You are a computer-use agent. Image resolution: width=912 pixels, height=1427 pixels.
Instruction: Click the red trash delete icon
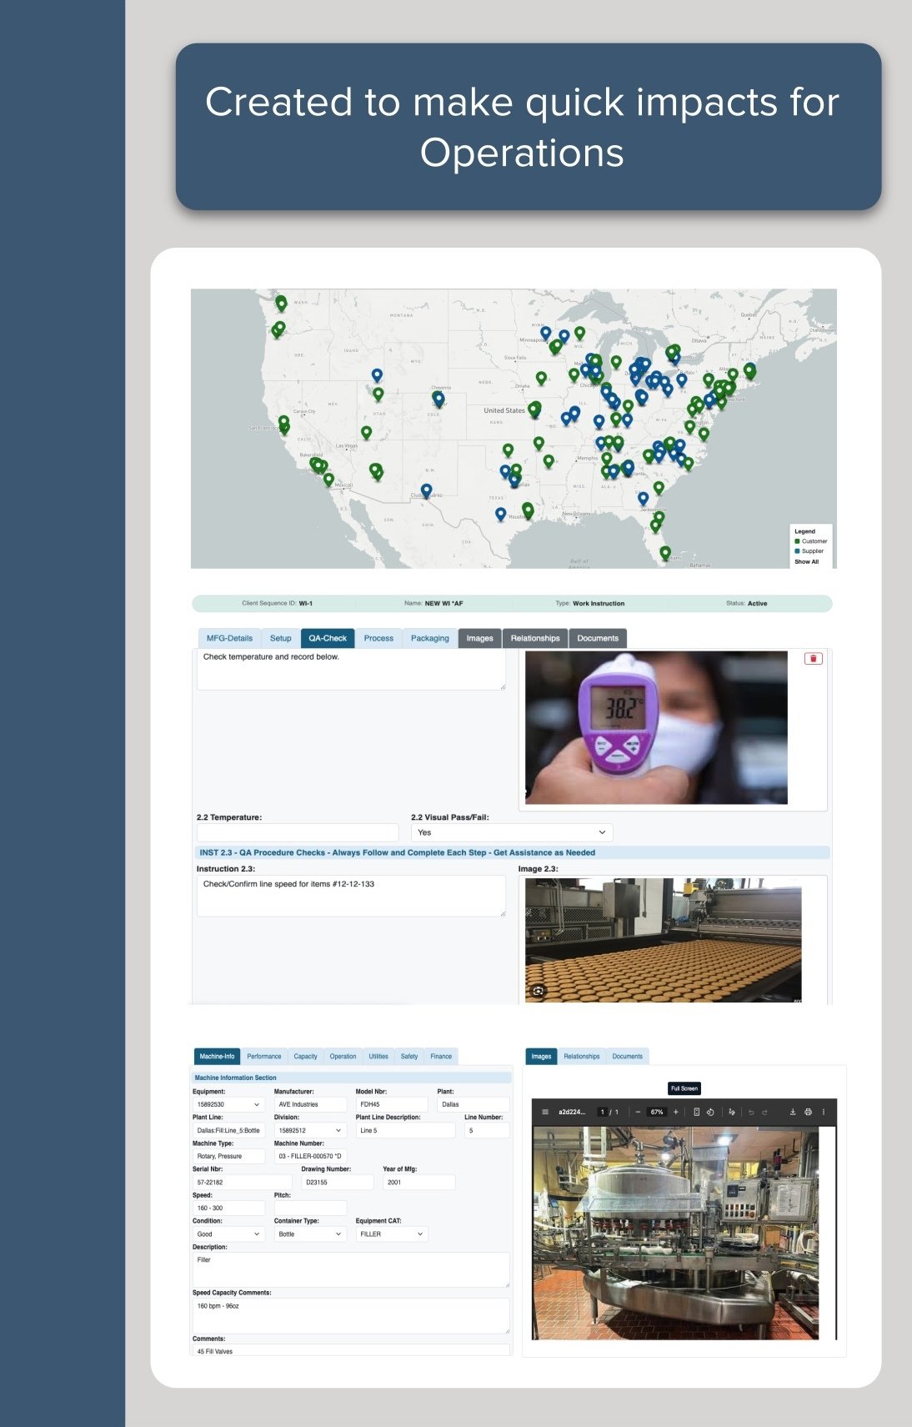813,659
